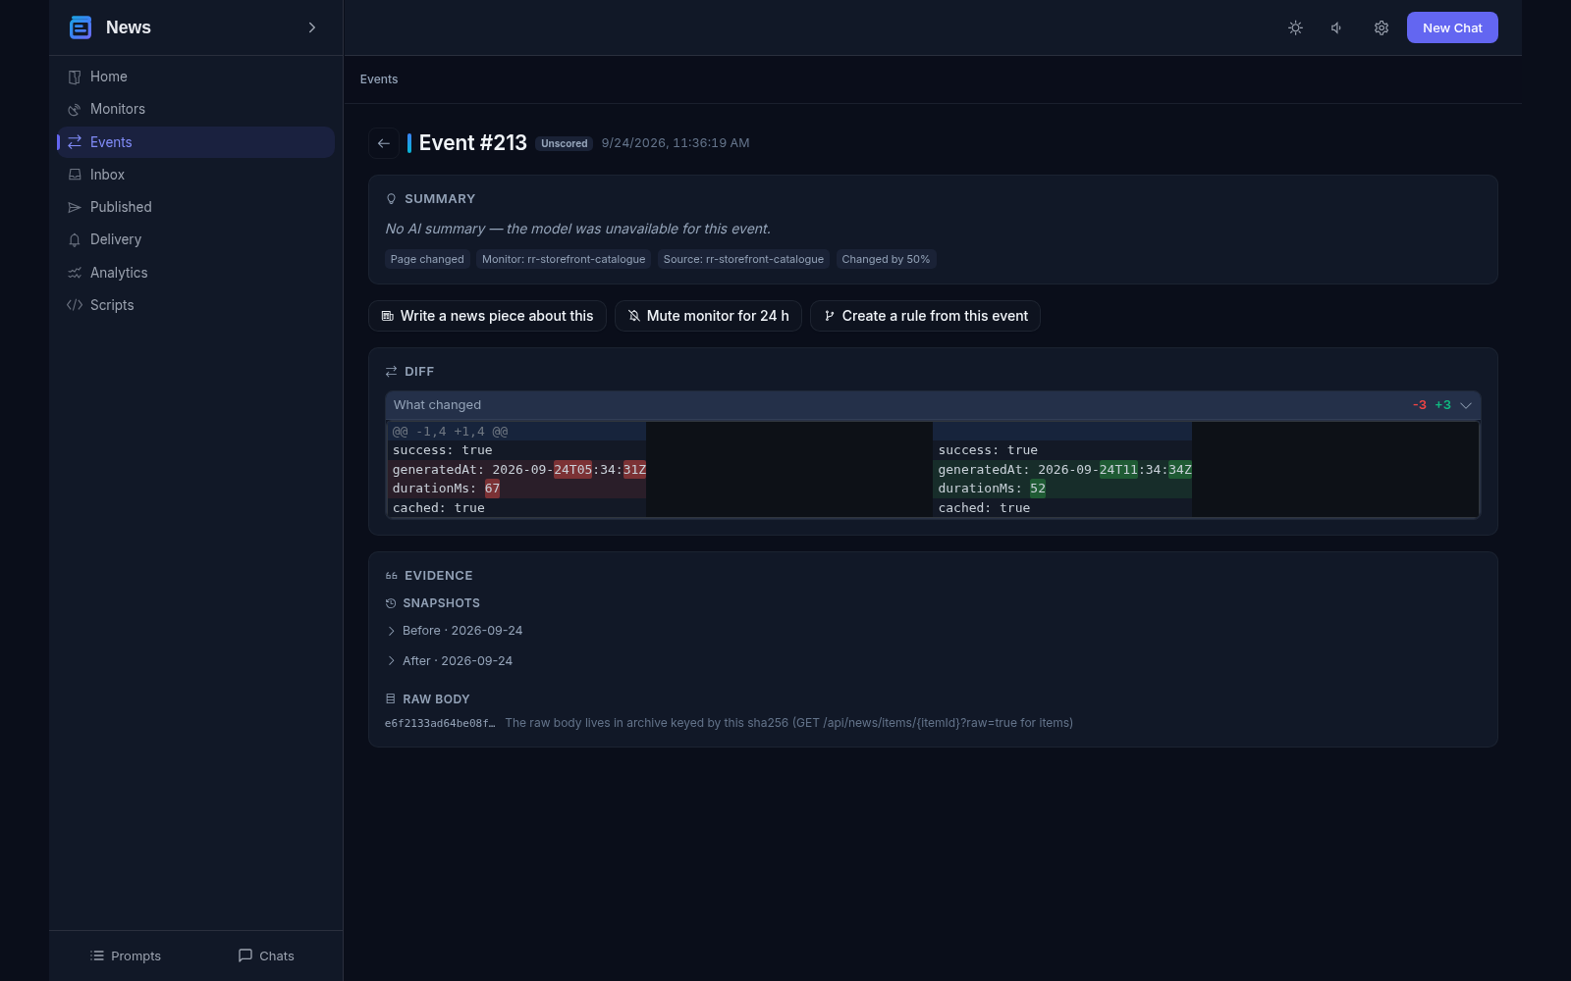Open Analytics in the sidebar
This screenshot has width=1571, height=981.
(195, 273)
